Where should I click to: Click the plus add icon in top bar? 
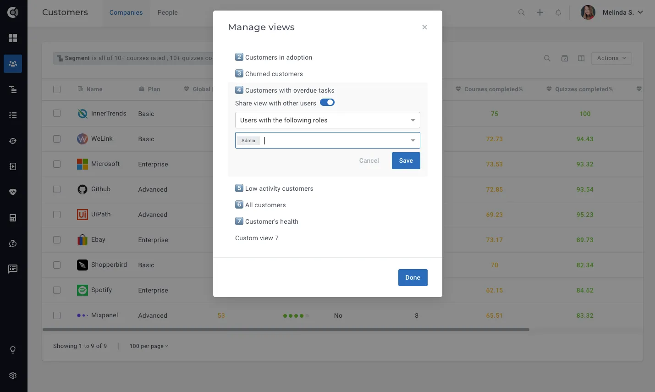click(x=540, y=12)
